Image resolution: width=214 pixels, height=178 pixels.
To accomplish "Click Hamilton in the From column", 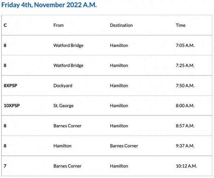I will (62, 146).
